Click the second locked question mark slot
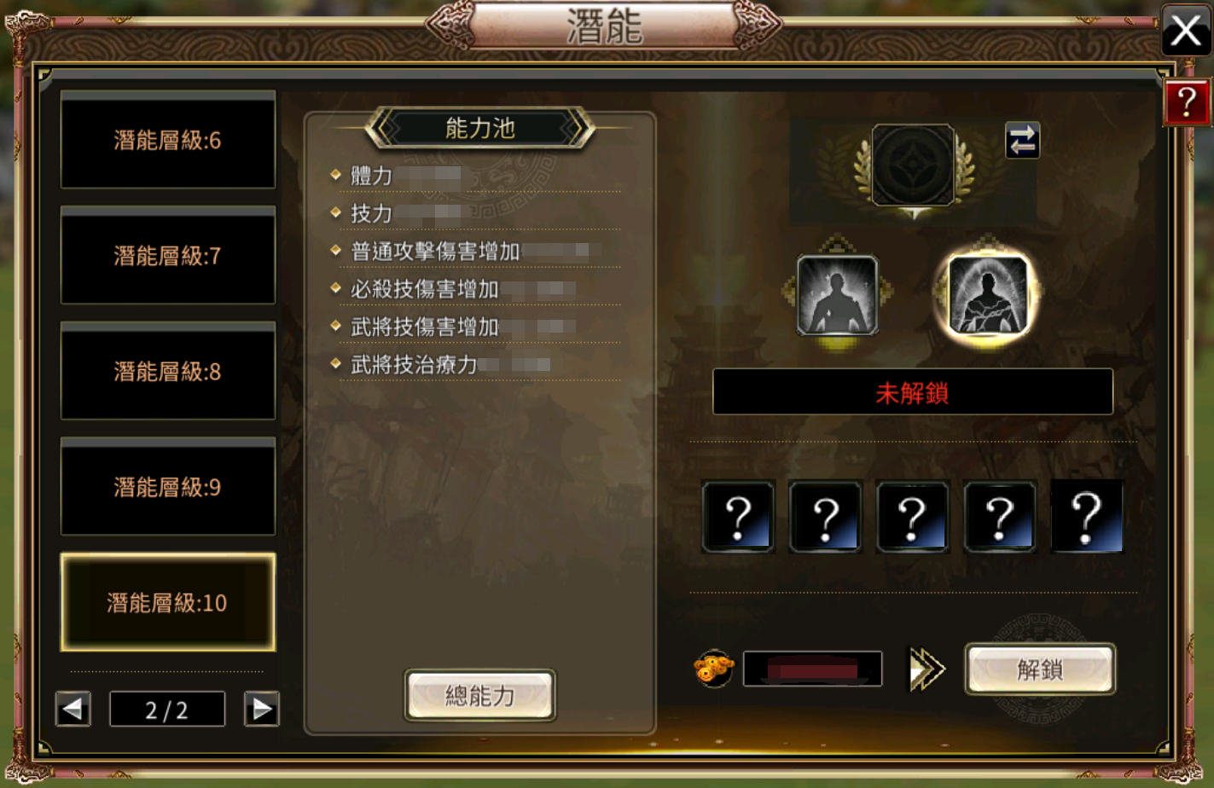Screen dimensions: 1214x788 point(825,517)
